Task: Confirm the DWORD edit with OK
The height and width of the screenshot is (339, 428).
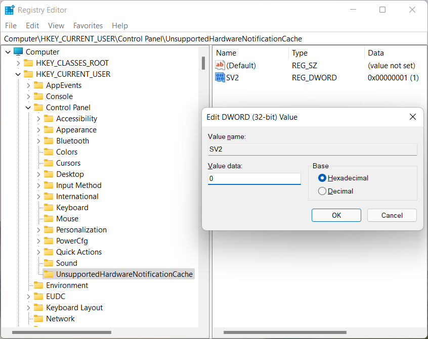Action: point(336,215)
